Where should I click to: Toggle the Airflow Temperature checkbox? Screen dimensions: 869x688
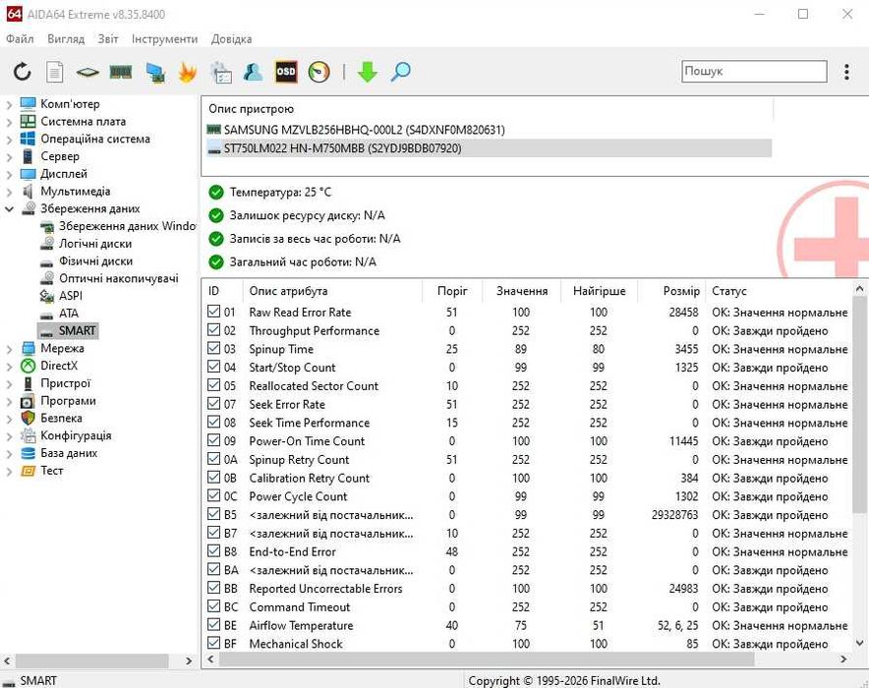pos(214,625)
